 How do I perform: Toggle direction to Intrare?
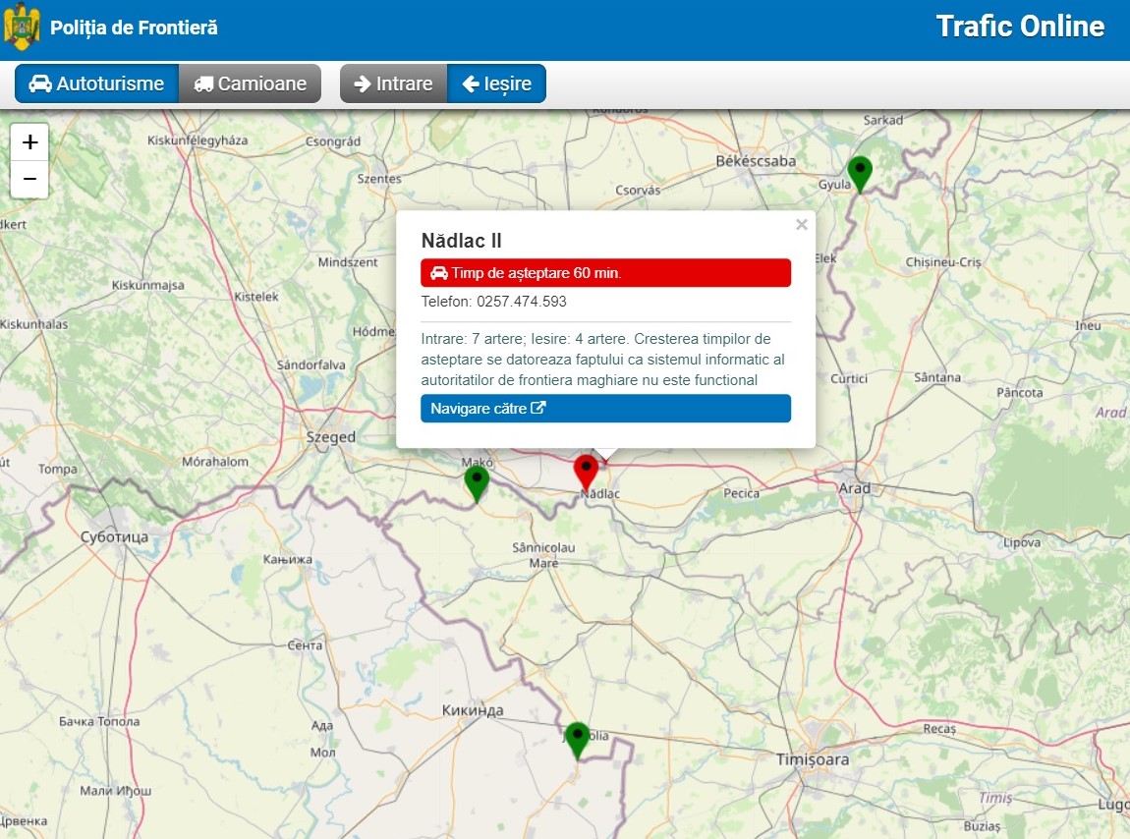(x=393, y=84)
